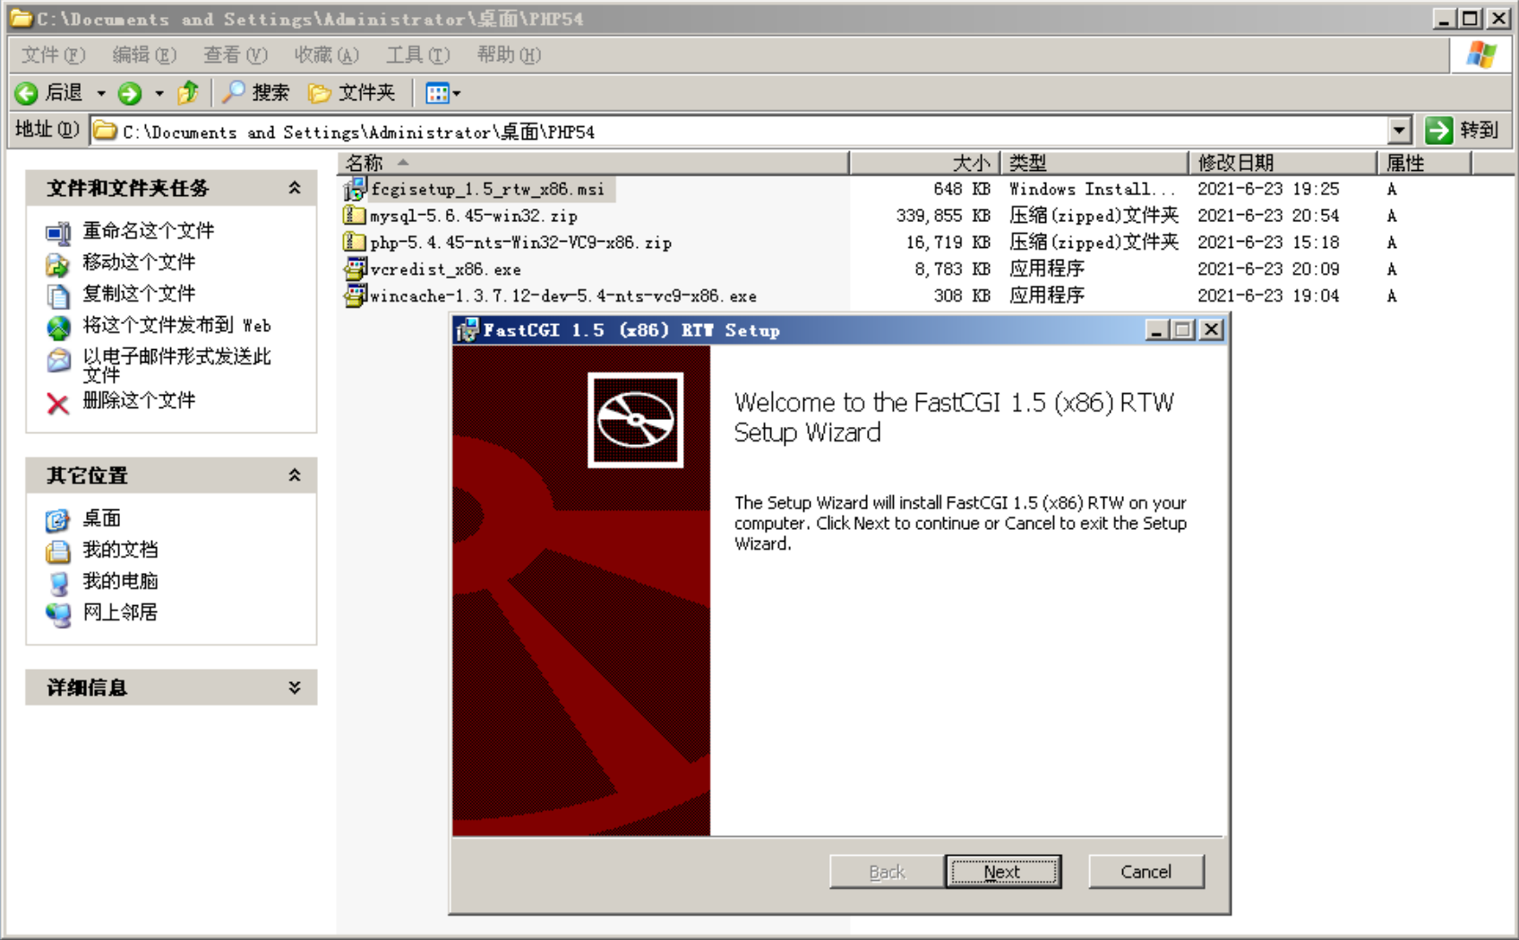The image size is (1519, 940).
Task: Click Copy this file (复制这个文件) icon
Action: coord(58,295)
